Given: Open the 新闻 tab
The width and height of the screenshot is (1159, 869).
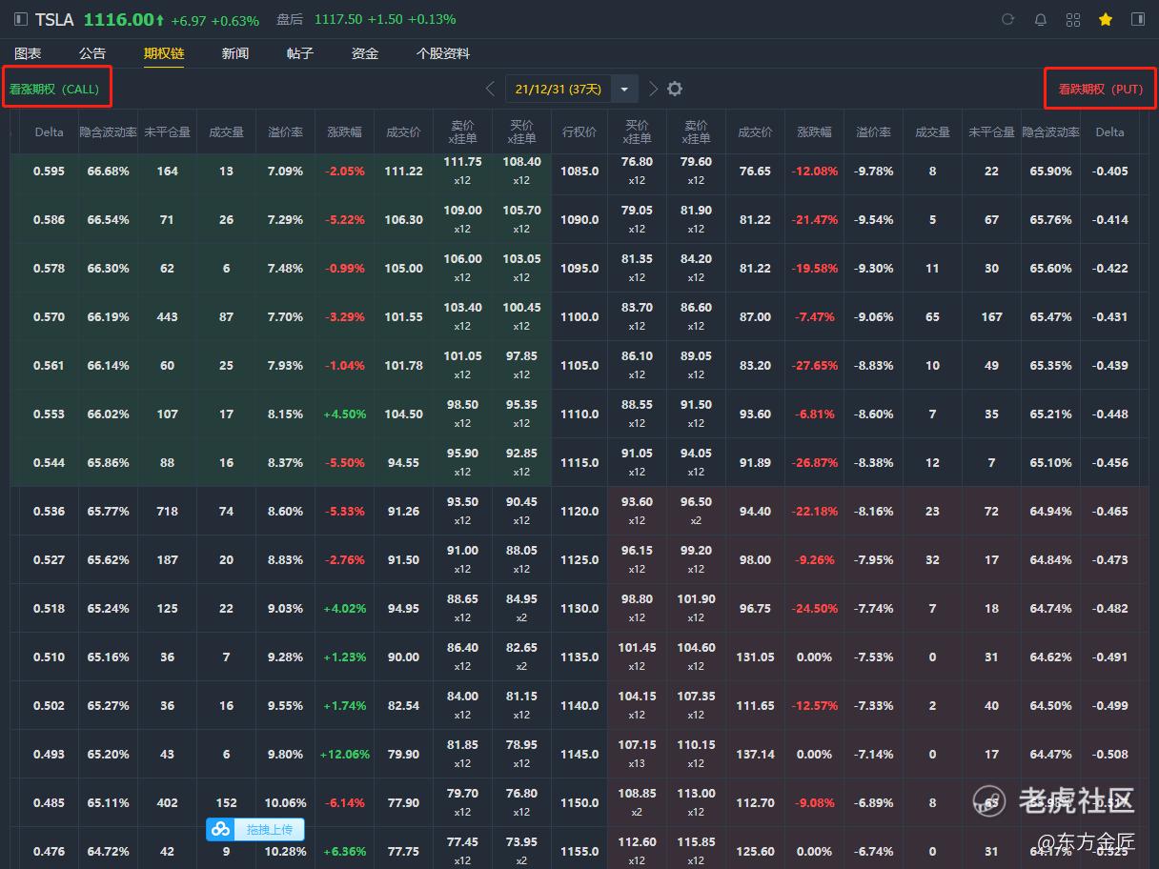Looking at the screenshot, I should [x=235, y=53].
